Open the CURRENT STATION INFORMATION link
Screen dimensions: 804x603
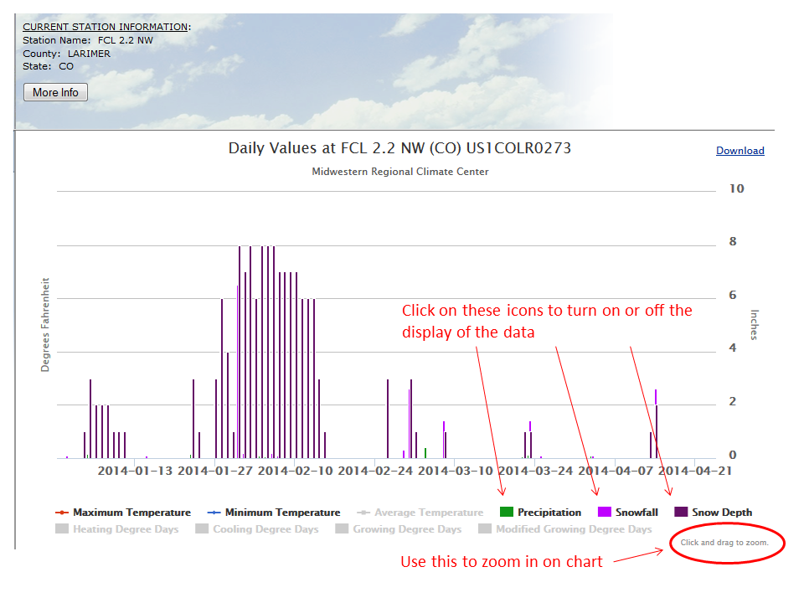tap(103, 26)
